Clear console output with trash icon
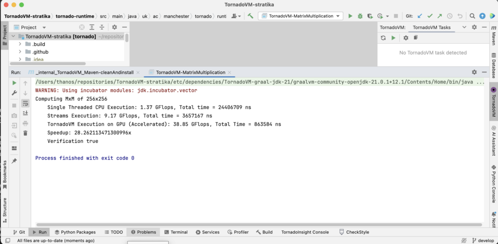The image size is (498, 244). click(25, 133)
